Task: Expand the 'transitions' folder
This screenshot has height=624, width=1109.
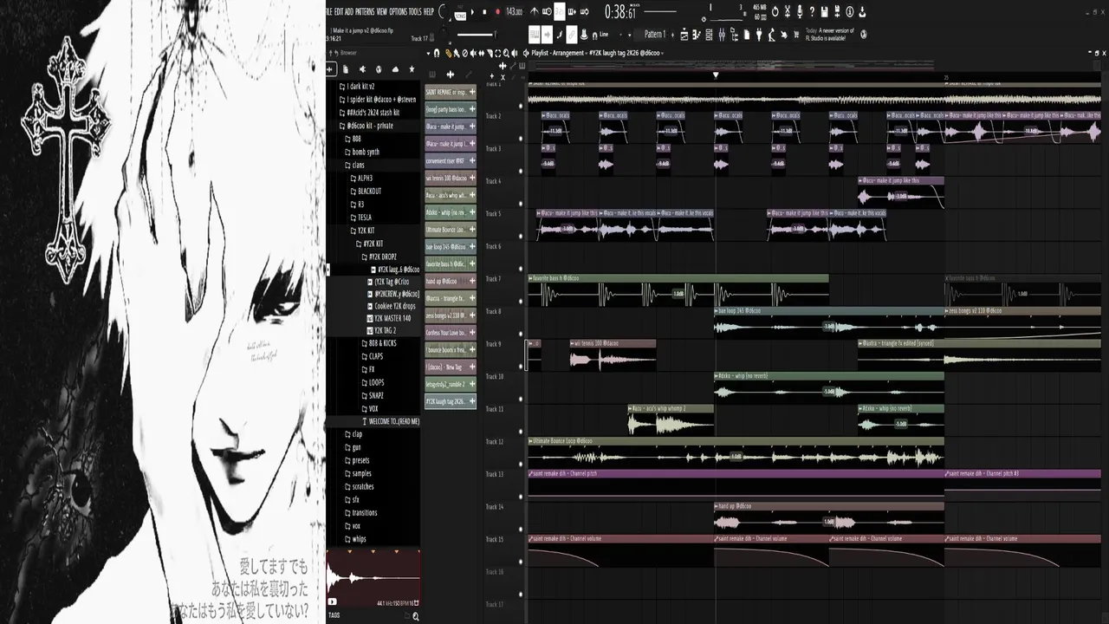Action: (x=361, y=512)
